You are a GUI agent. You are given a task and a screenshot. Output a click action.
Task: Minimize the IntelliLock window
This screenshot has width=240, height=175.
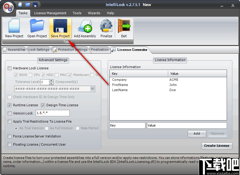click(x=222, y=6)
